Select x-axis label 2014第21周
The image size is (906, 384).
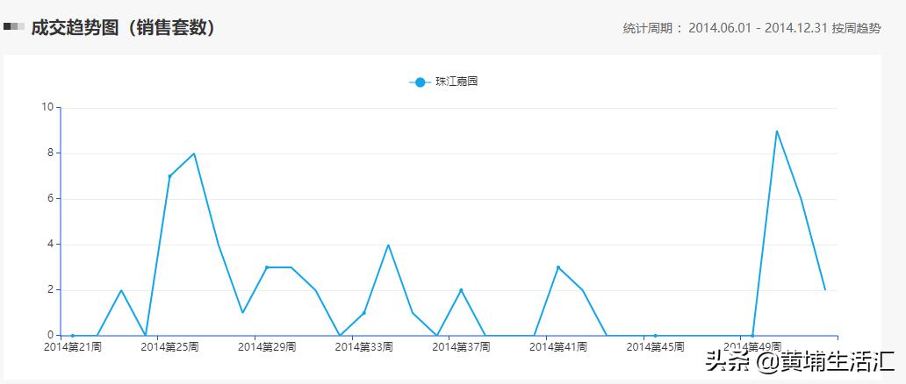(73, 347)
